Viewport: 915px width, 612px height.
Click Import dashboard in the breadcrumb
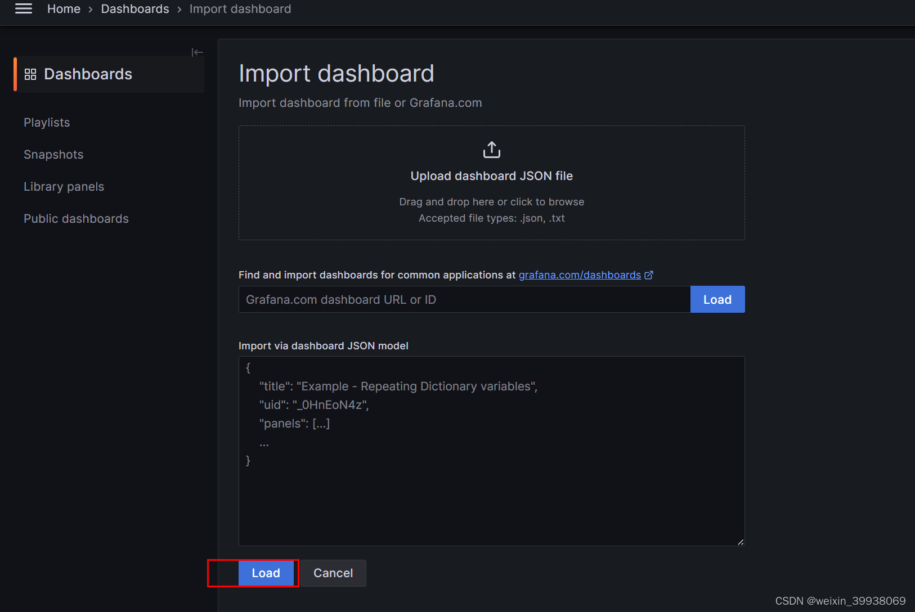point(240,9)
